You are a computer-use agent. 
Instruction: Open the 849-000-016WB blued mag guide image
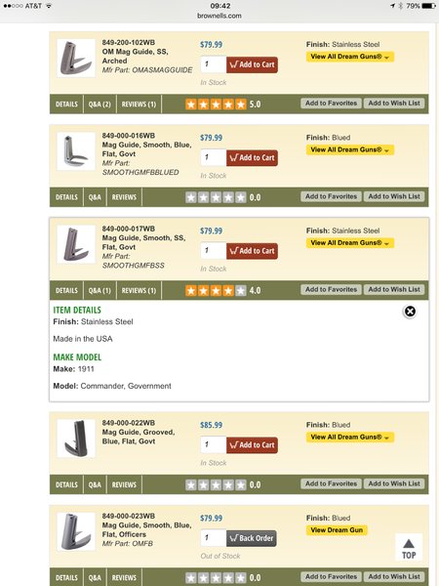(x=76, y=151)
